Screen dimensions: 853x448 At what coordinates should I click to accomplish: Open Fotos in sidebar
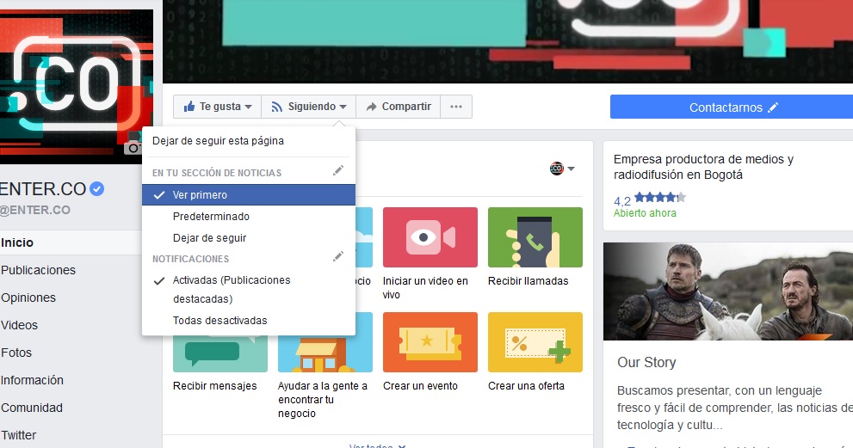(x=16, y=353)
